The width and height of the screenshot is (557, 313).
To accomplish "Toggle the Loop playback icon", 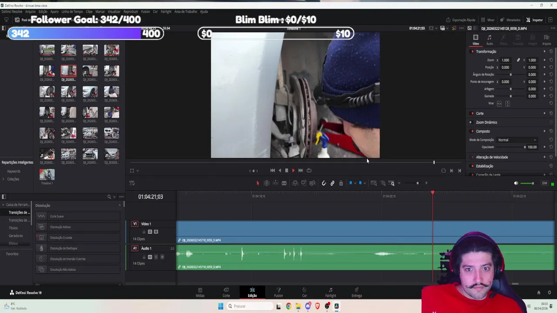I will tap(309, 170).
